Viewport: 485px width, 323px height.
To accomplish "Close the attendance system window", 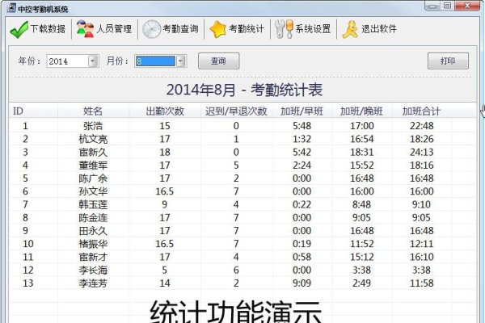I will 467,6.
